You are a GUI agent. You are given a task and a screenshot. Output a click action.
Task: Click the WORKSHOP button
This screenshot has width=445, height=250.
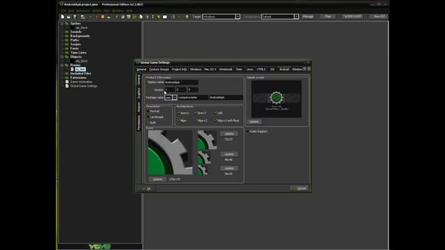pos(353,17)
